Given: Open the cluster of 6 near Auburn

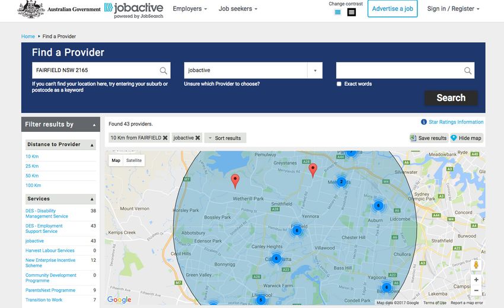Looking at the screenshot, I should coord(378,206).
